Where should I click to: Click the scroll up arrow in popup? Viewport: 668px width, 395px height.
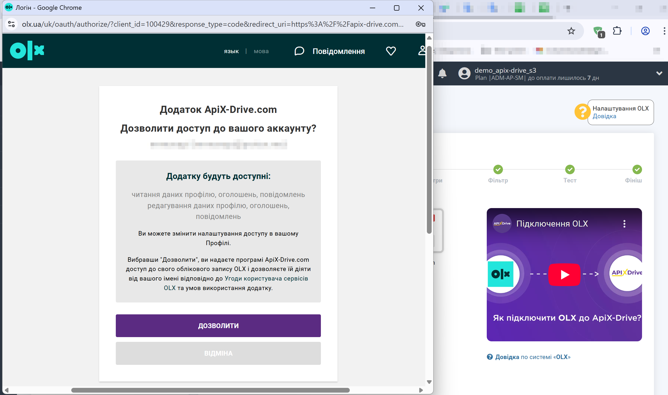pyautogui.click(x=429, y=38)
